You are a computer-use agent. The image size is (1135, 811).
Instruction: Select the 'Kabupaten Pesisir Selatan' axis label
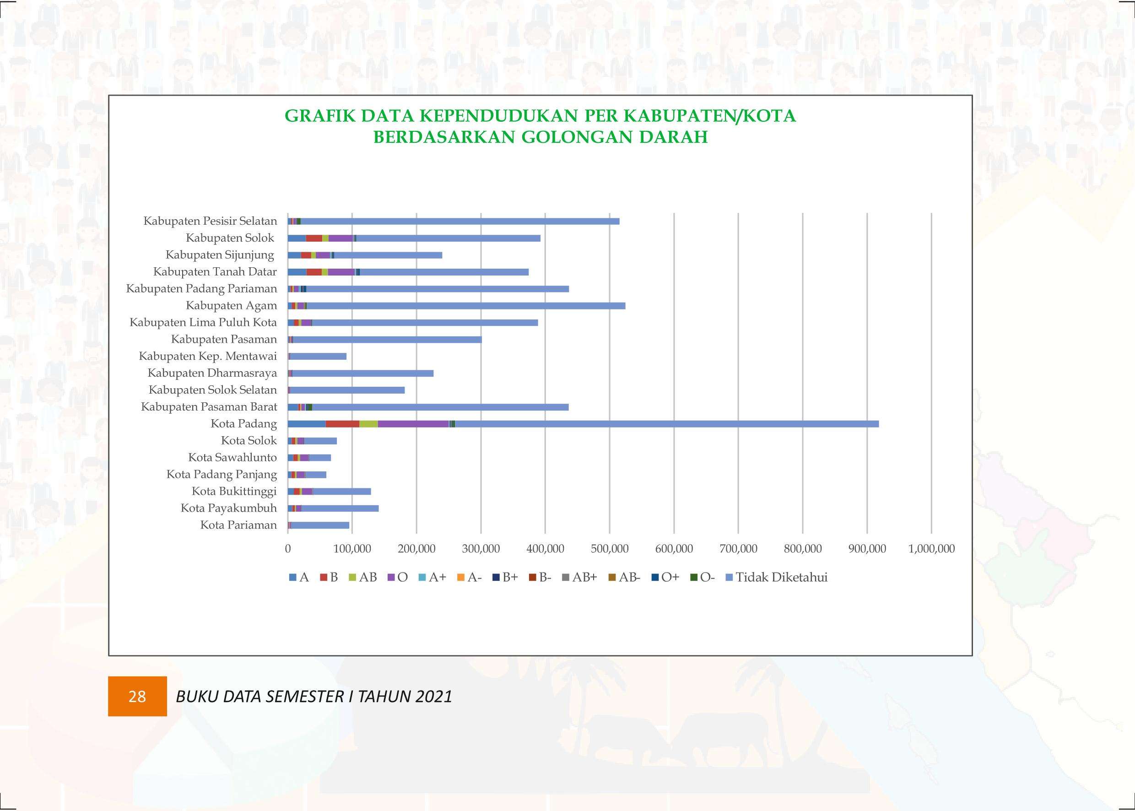point(210,221)
